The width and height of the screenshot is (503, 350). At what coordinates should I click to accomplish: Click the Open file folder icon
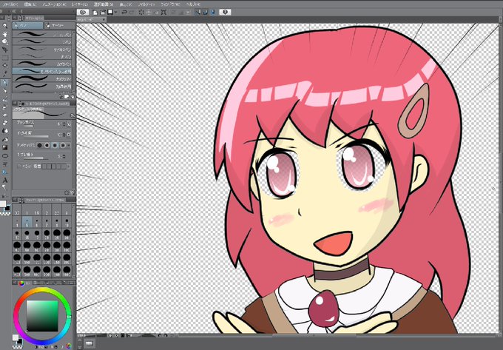click(x=103, y=12)
